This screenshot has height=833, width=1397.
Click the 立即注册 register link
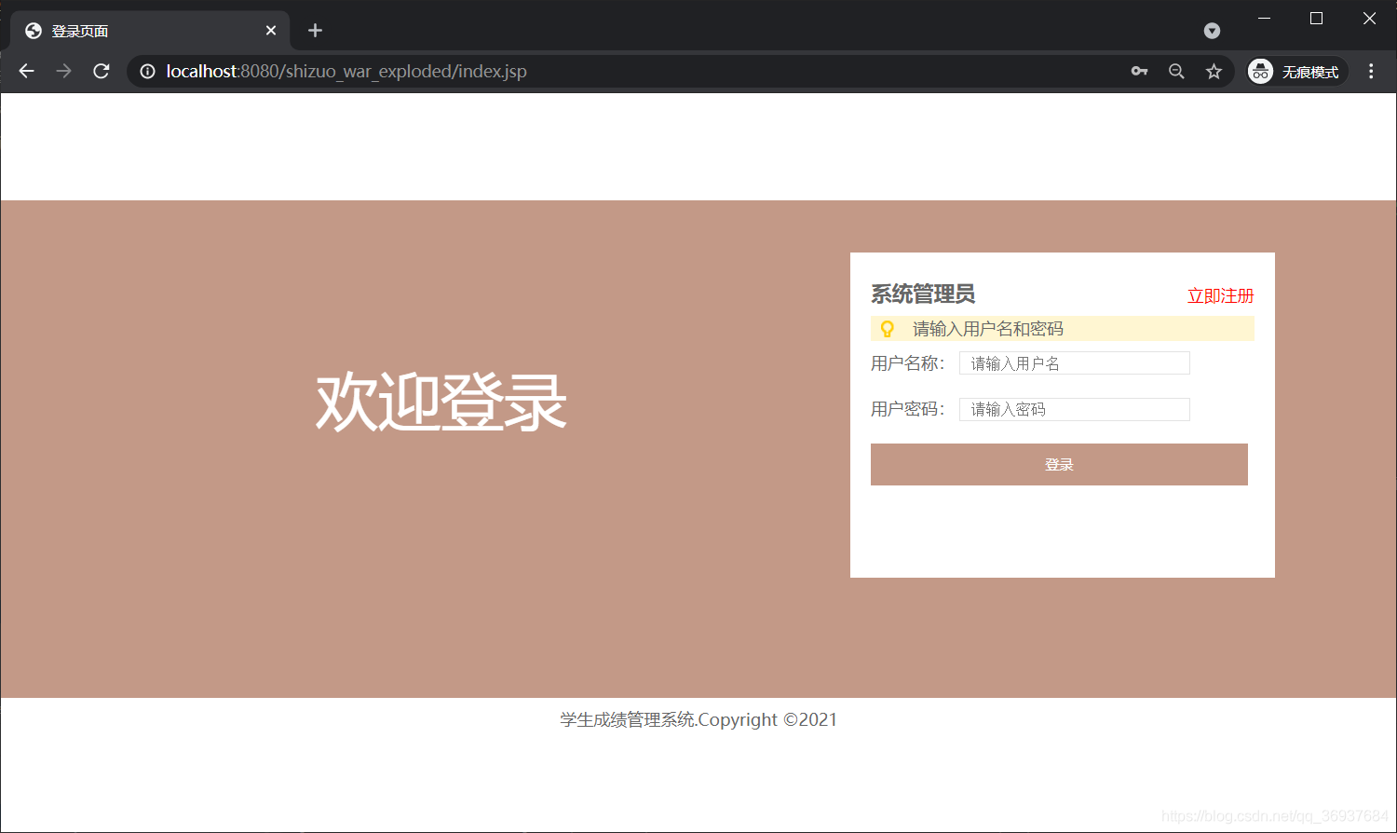(1220, 295)
